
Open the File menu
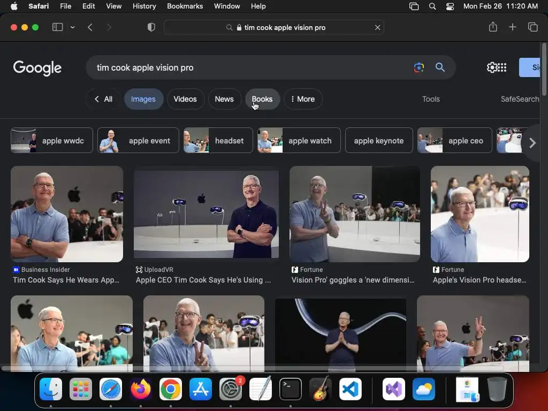click(x=65, y=6)
